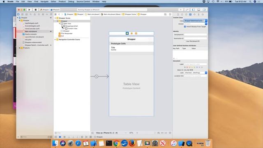263x148 pixels.
Task: Toggle the bottom debug area panel
Action: point(199,10)
